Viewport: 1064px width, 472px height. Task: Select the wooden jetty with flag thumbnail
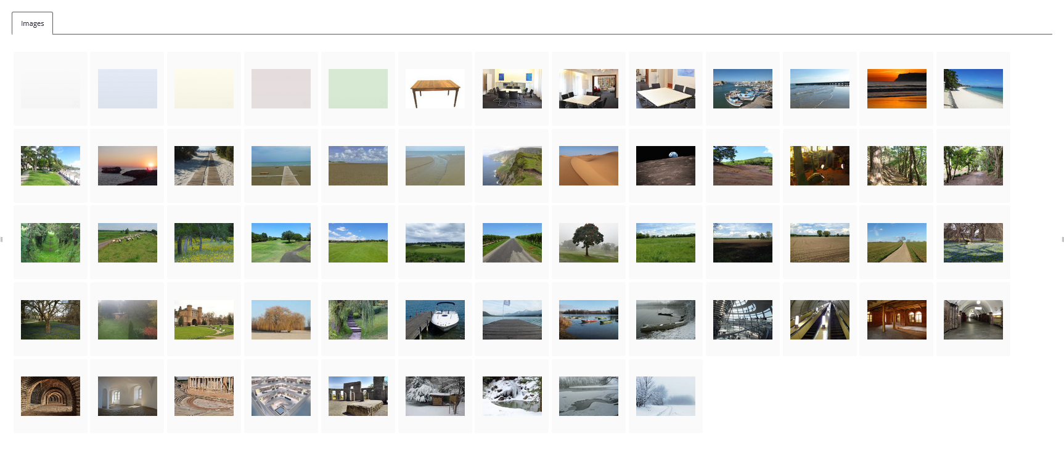pyautogui.click(x=512, y=320)
